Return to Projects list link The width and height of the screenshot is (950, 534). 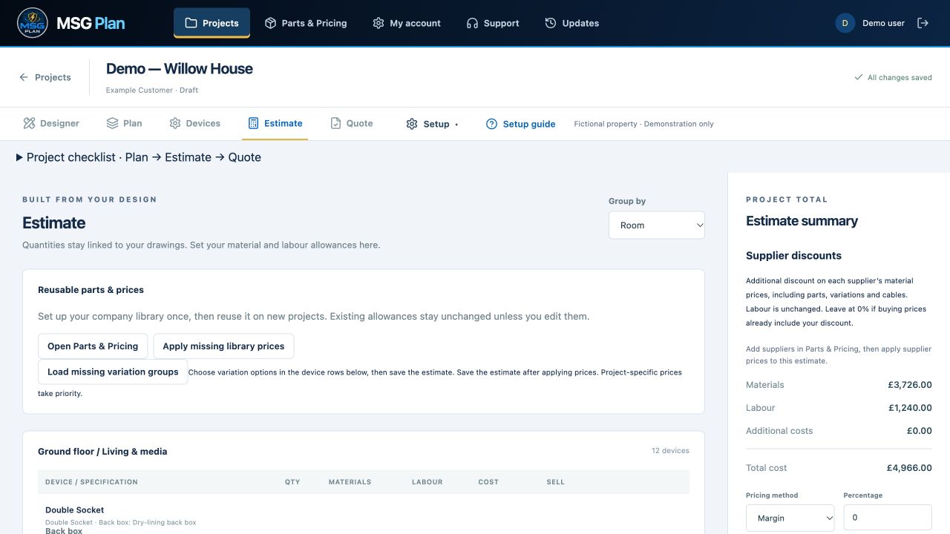point(45,77)
